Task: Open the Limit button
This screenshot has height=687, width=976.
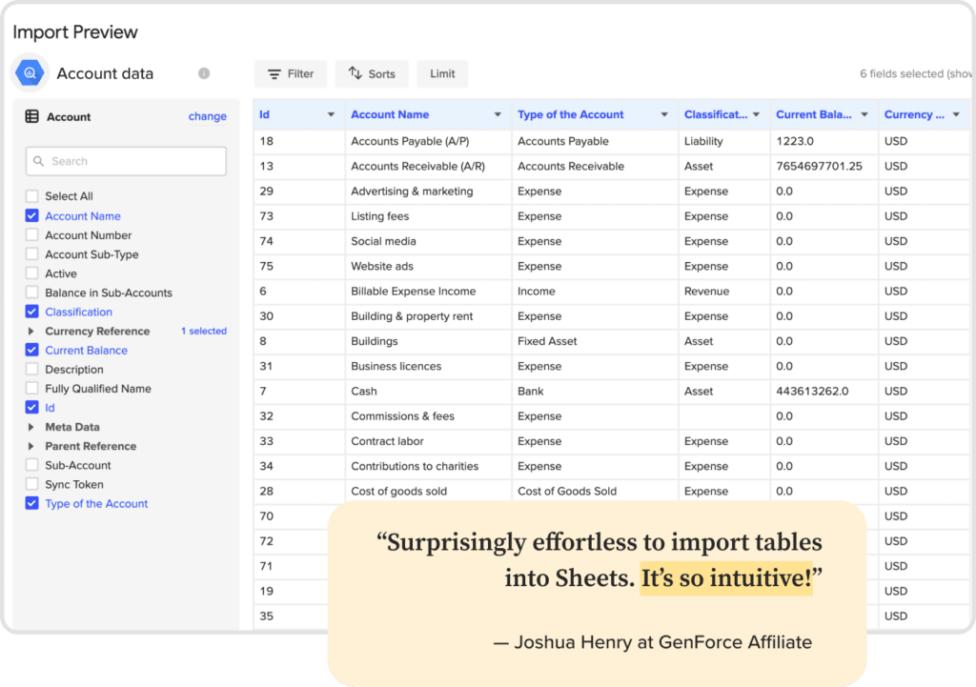Action: click(442, 74)
